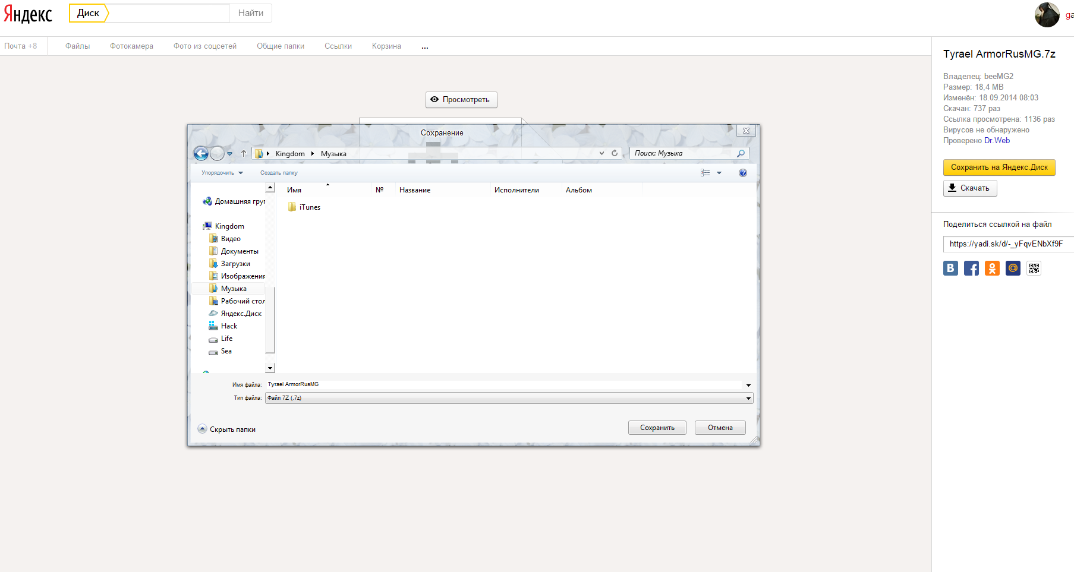This screenshot has height=572, width=1074.
Task: Expand the address bar history dropdown
Action: coord(601,153)
